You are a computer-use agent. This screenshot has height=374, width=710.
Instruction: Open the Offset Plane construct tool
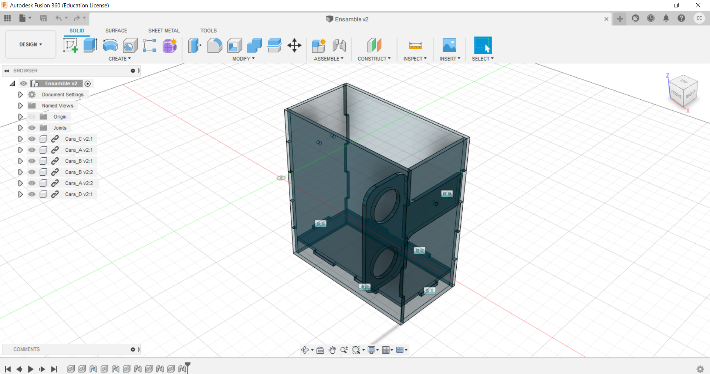pyautogui.click(x=374, y=45)
